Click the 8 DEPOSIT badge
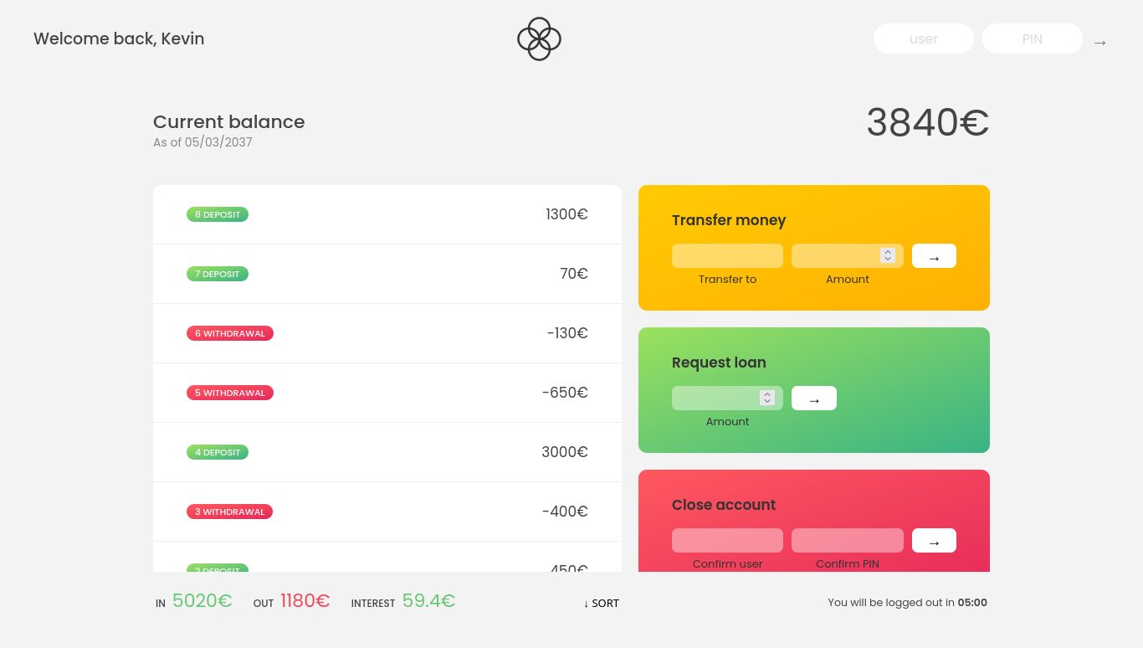The height and width of the screenshot is (648, 1143). click(218, 214)
